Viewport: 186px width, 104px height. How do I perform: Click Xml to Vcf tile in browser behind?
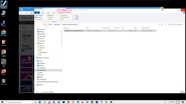pos(26,74)
